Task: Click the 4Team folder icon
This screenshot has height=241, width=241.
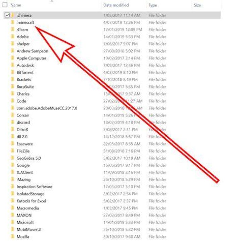Action: pos(13,29)
